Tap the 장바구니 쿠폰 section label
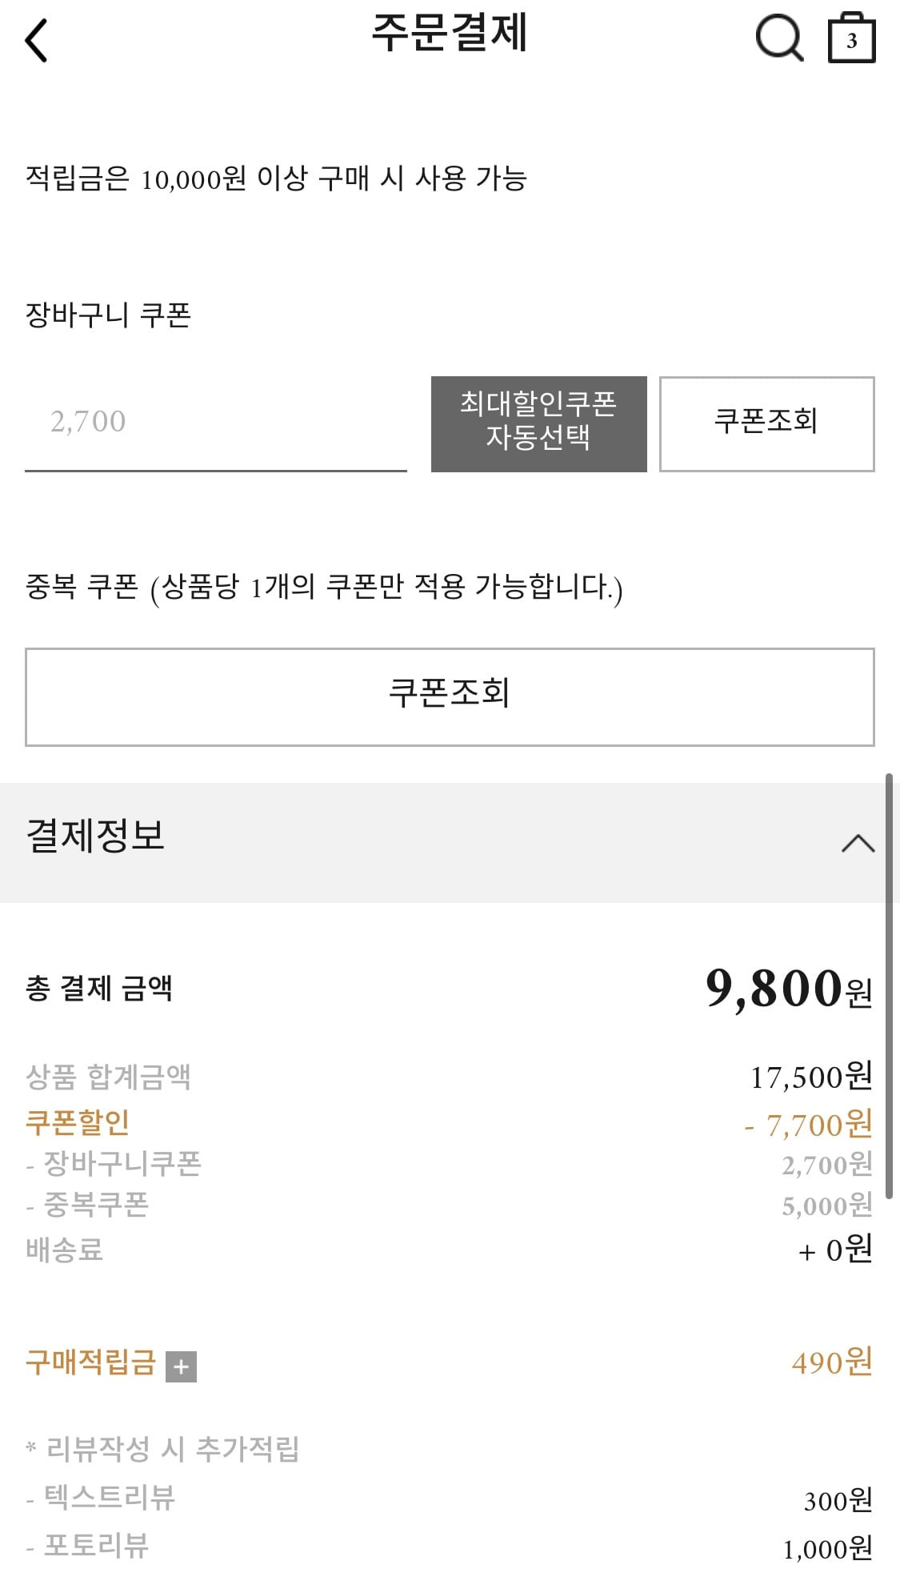This screenshot has height=1593, width=900. [108, 315]
